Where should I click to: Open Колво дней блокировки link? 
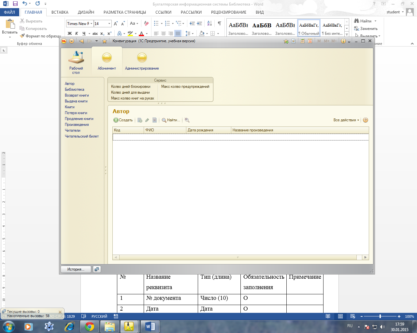[x=131, y=87]
